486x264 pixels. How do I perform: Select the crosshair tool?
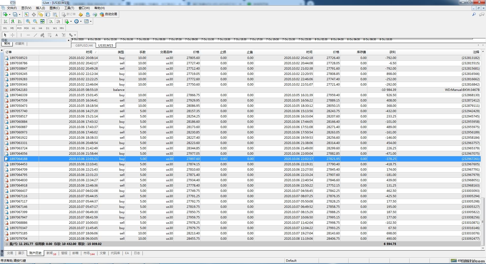click(12, 35)
